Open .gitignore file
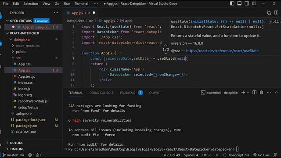This screenshot has height=158, width=281. tap(24, 113)
